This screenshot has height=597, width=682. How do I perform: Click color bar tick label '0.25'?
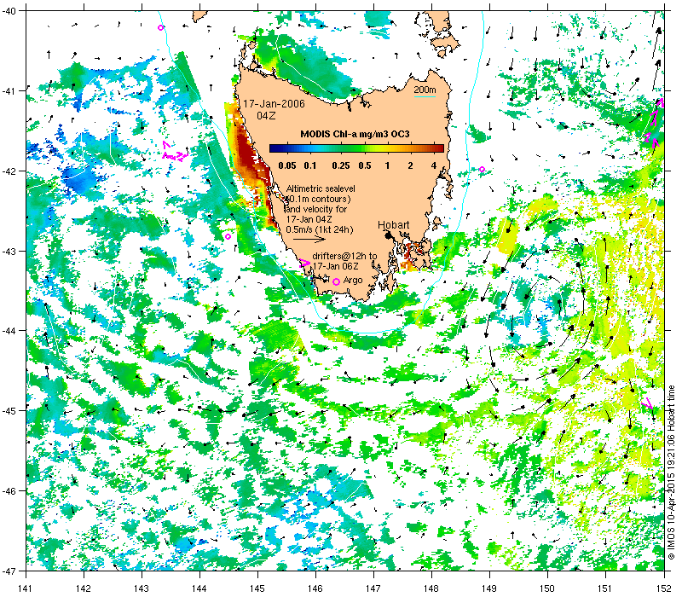[x=341, y=165]
